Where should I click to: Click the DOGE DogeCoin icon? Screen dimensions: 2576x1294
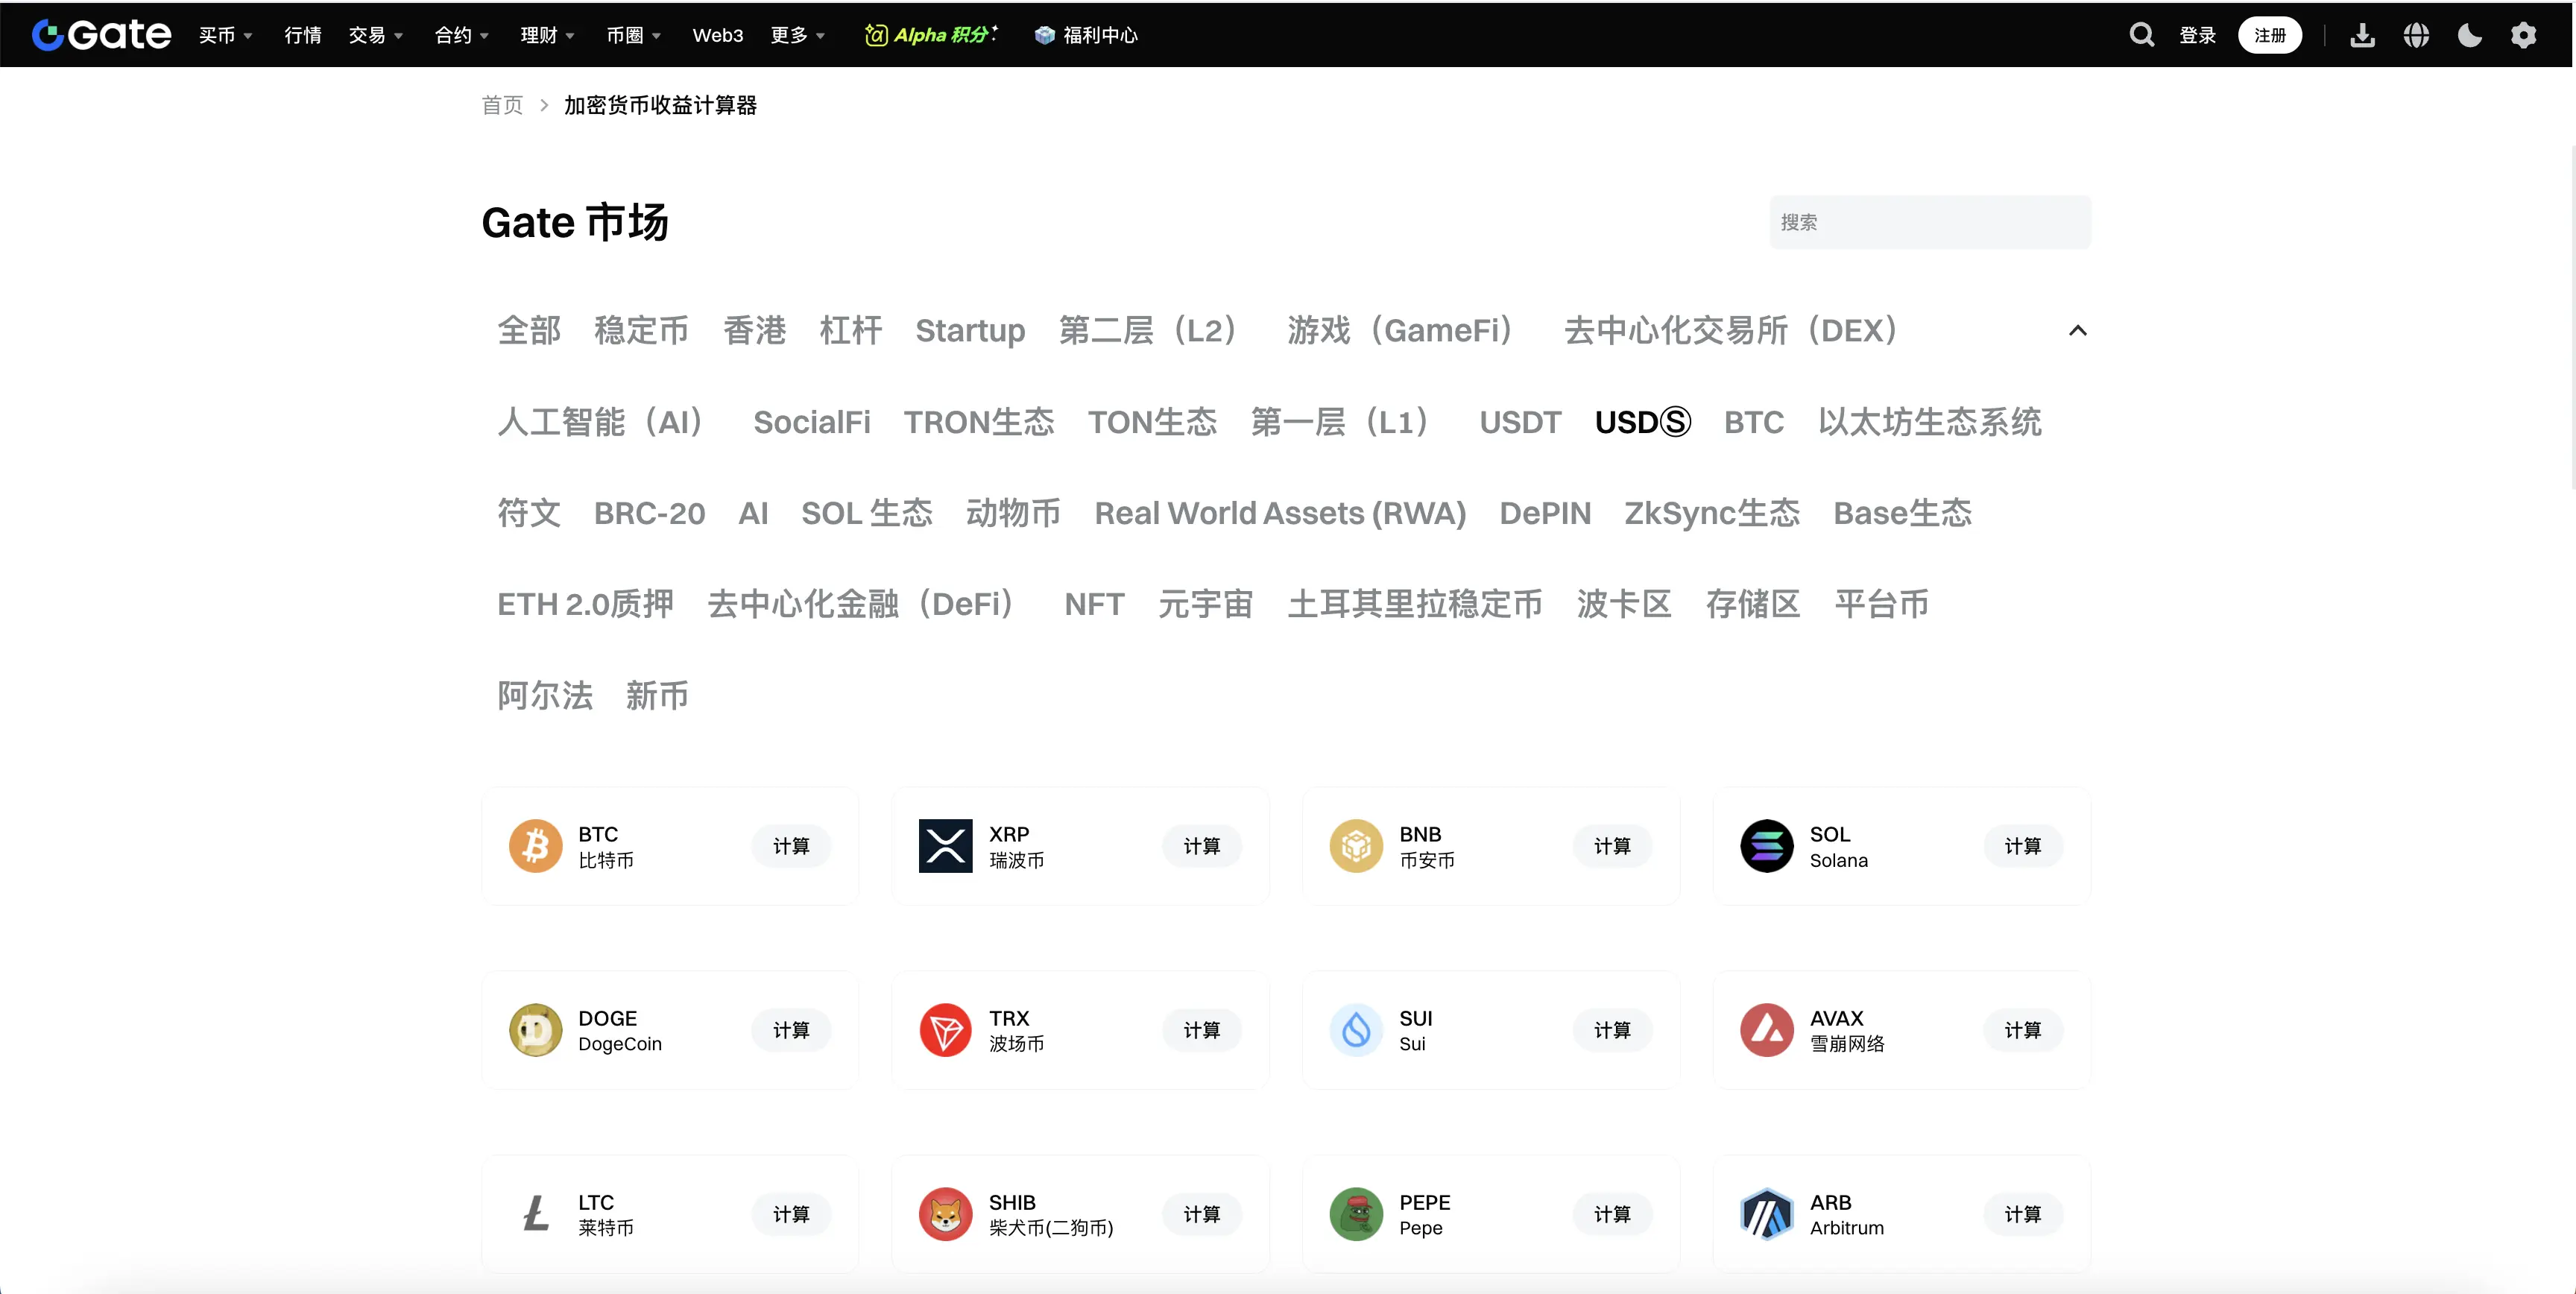point(535,1030)
